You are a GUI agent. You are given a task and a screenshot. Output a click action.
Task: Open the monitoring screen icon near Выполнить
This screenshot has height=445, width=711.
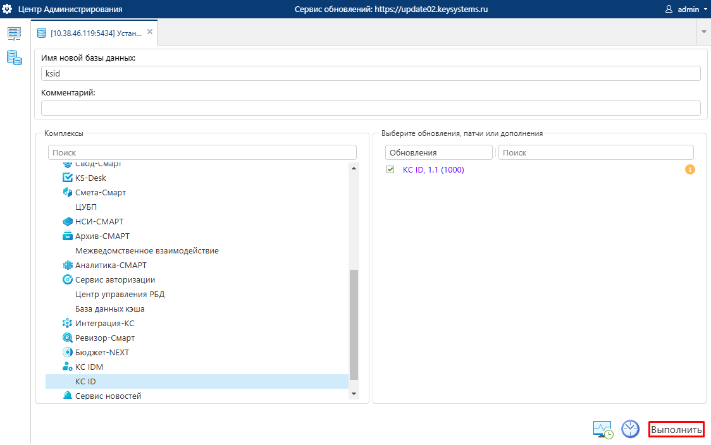(603, 429)
